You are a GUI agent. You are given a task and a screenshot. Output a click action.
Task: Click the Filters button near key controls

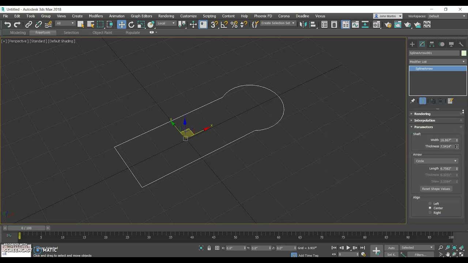[x=420, y=255]
